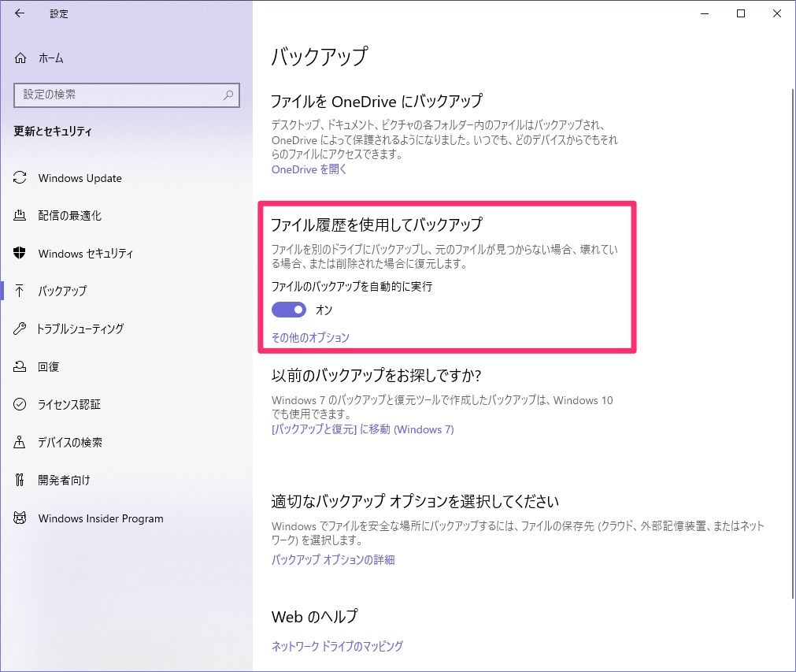
Task: Go to Windows セキュリティ section
Action: click(x=85, y=254)
